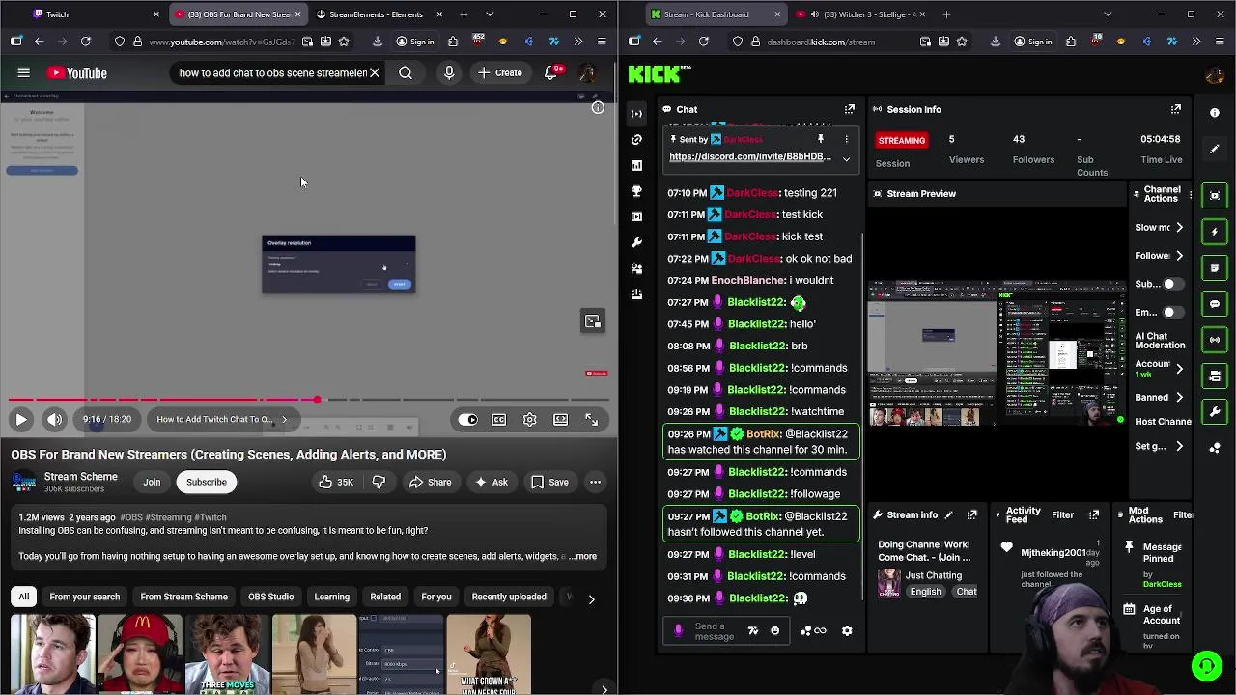Click the edit layout pencil icon
The image size is (1236, 695).
point(1215,149)
